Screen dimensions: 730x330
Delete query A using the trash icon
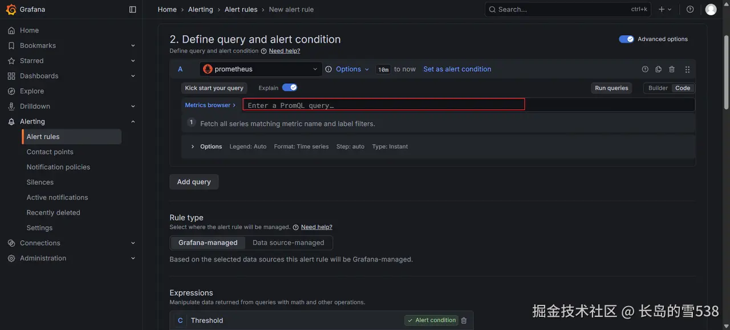672,69
